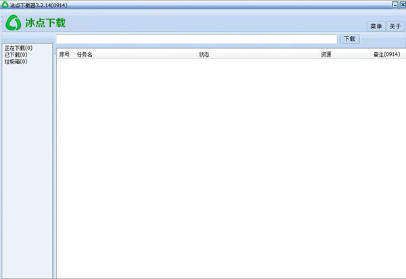Open the 菜单 menu
The height and width of the screenshot is (279, 406).
click(376, 26)
